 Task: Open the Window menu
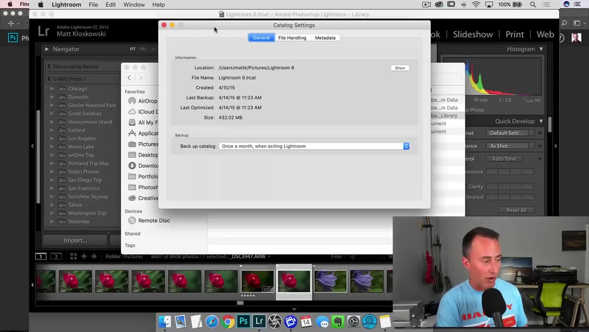point(134,4)
